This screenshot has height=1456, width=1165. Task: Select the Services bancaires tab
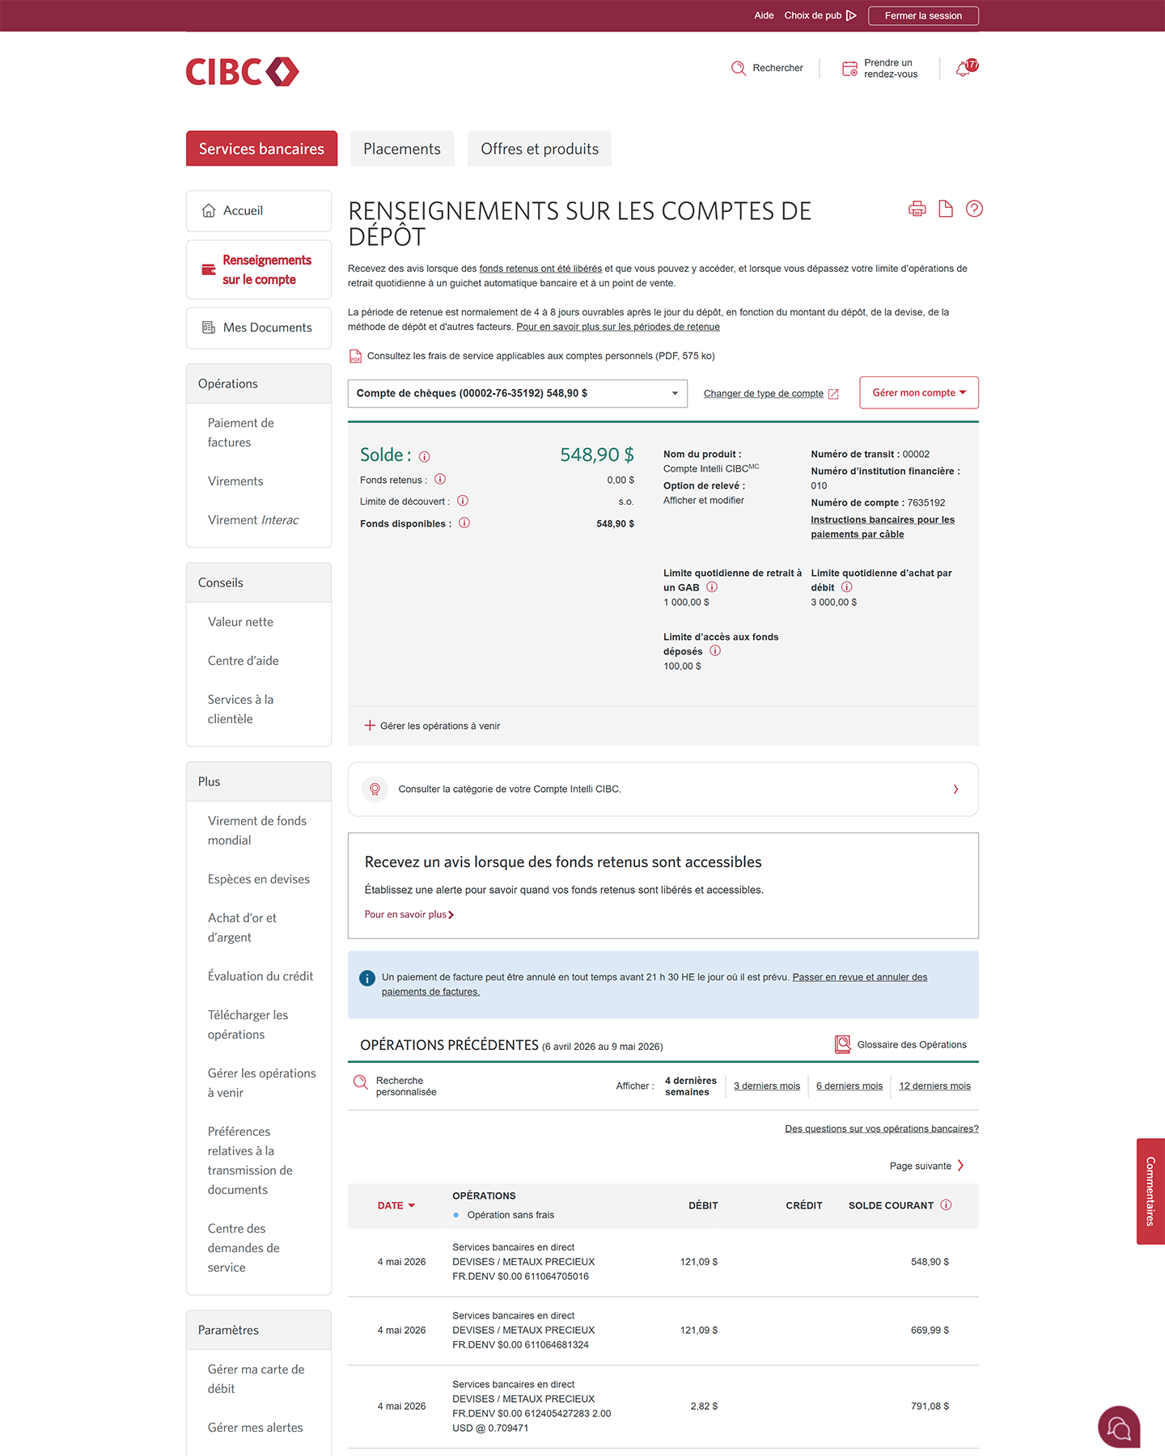261,149
